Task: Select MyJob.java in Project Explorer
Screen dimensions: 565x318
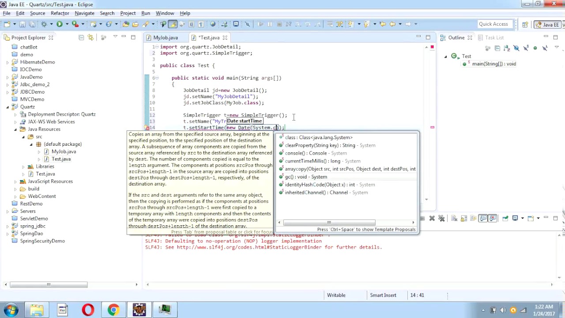Action: (64, 151)
